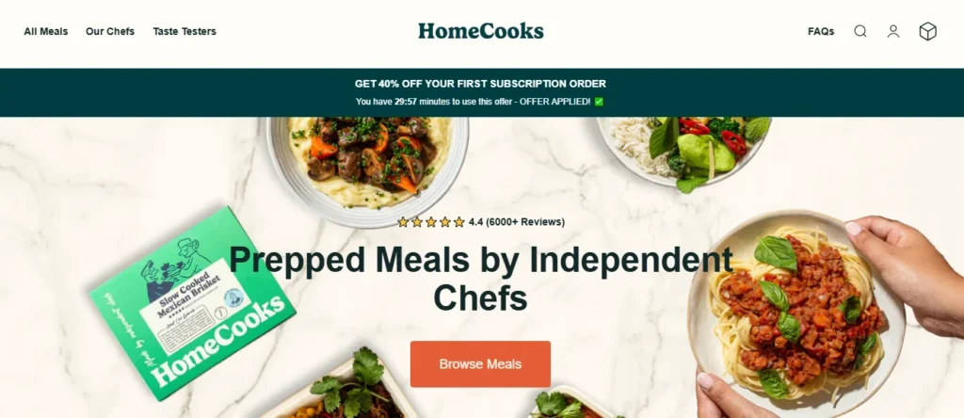This screenshot has width=964, height=418.
Task: Open the FAQs link
Action: 821,31
